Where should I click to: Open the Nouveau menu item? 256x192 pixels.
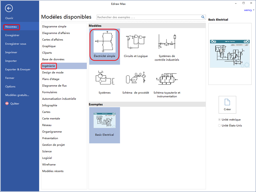coord(11,27)
